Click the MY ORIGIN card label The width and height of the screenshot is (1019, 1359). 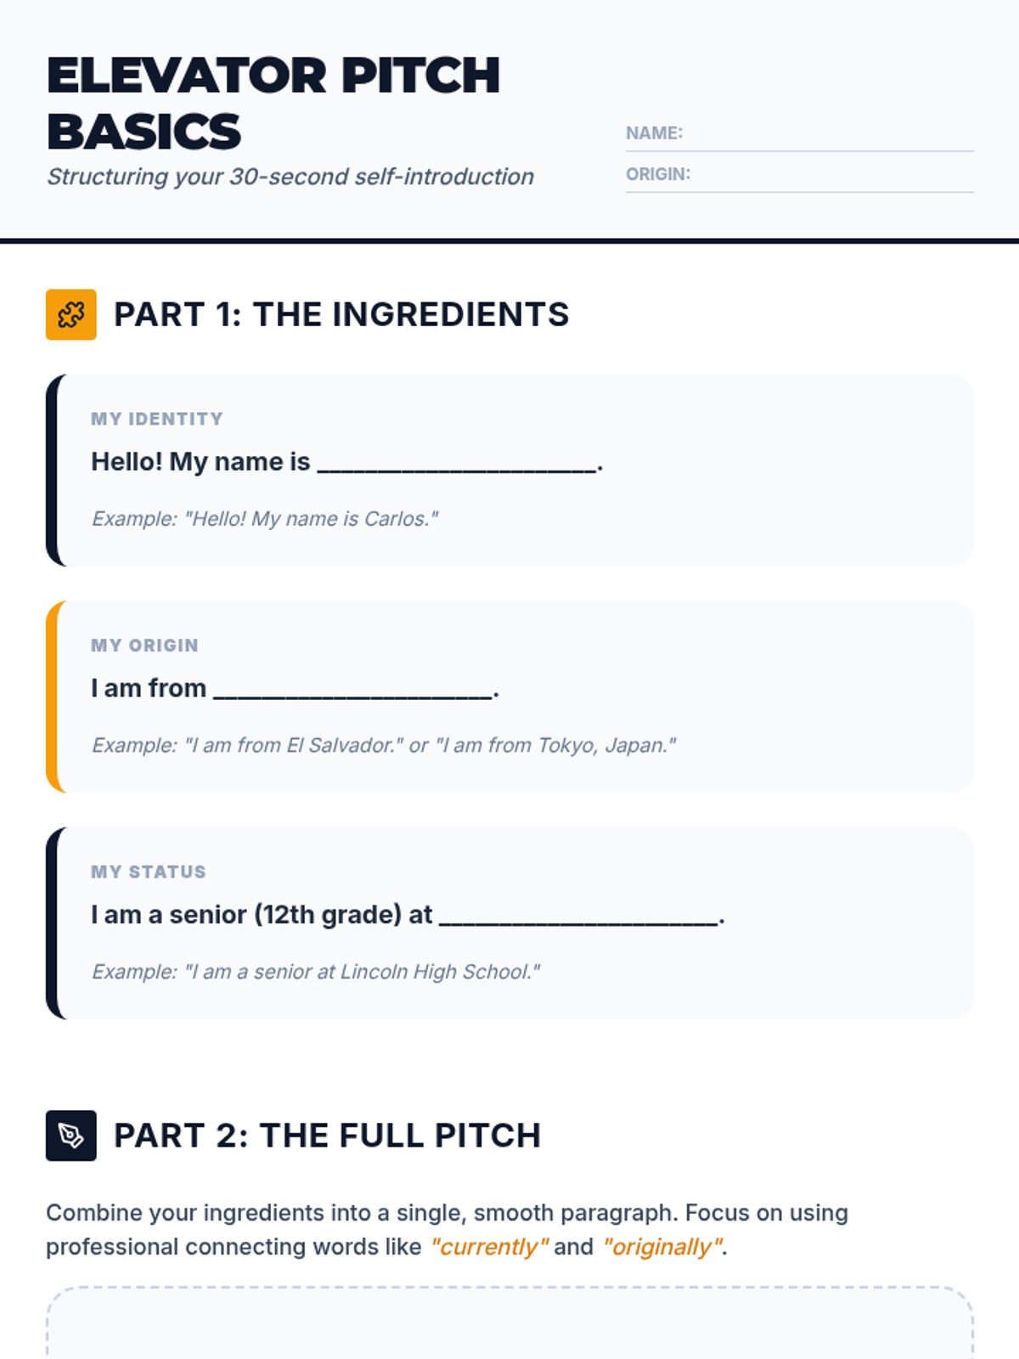144,646
